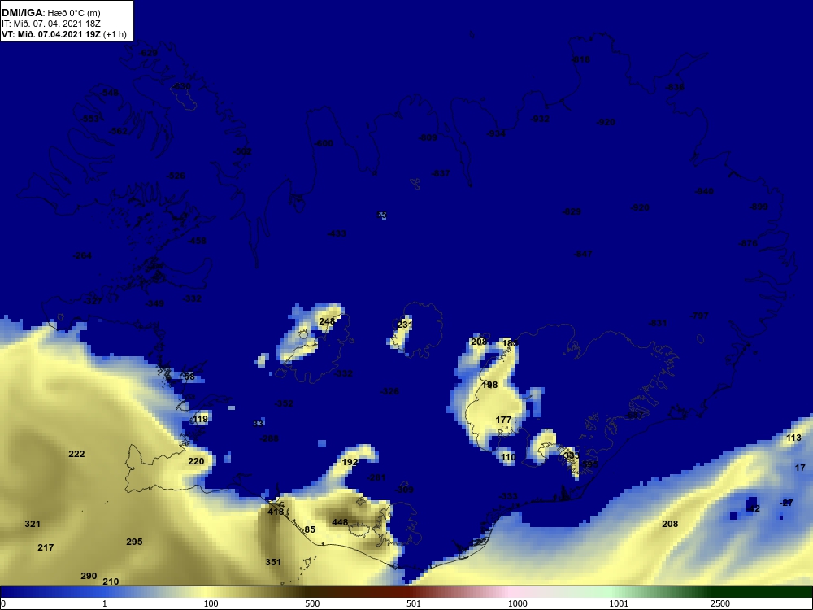
Task: Click the map value -433
Action: 337,233
